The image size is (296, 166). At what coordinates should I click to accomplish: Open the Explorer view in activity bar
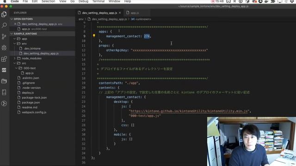click(4, 14)
